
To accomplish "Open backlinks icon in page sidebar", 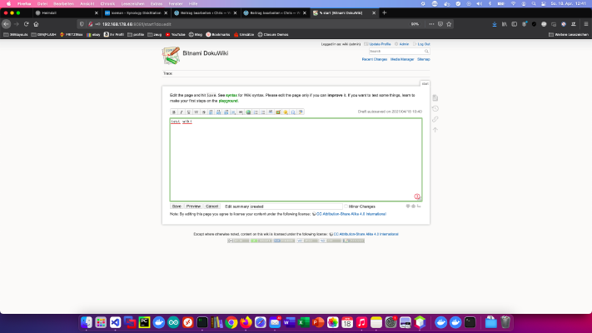I will 435,119.
